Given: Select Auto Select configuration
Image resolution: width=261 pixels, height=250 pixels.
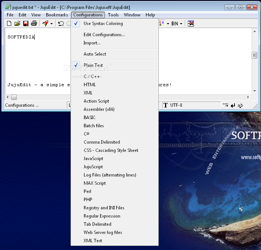Looking at the screenshot, I should tap(115, 54).
